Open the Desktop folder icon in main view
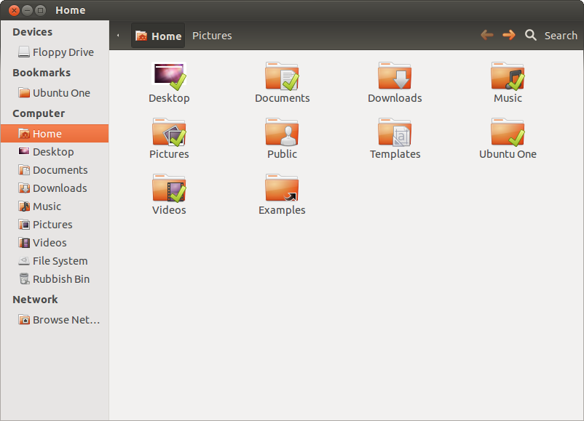 coord(169,76)
